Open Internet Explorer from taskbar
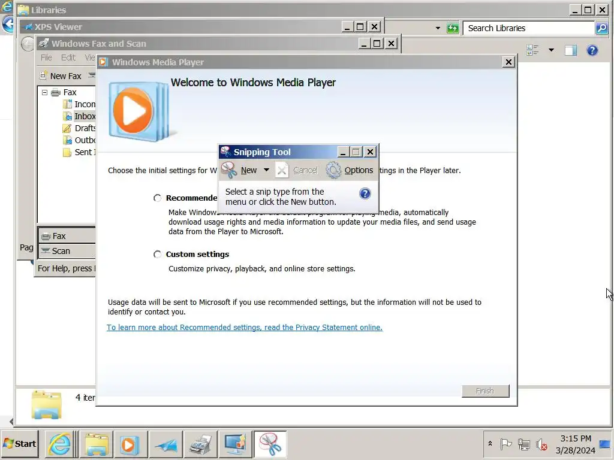 [59, 444]
